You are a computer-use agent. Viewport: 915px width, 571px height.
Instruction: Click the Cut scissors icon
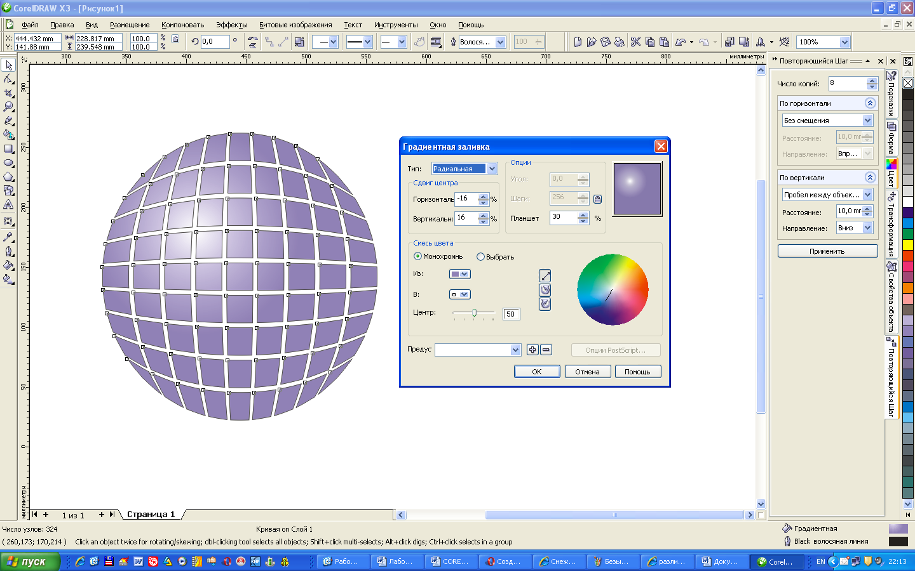635,42
